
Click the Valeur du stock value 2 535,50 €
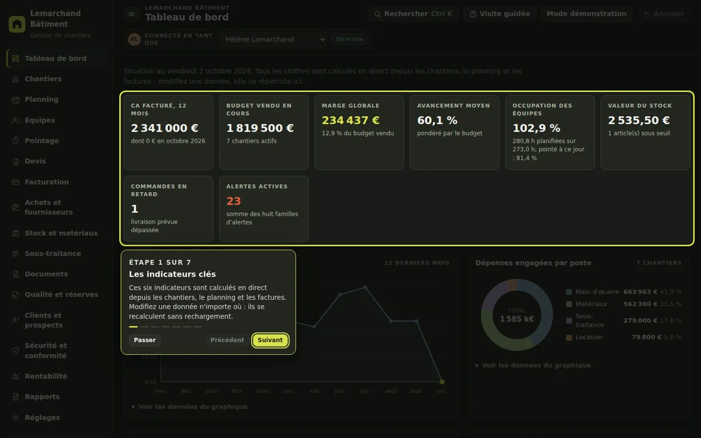click(x=639, y=120)
